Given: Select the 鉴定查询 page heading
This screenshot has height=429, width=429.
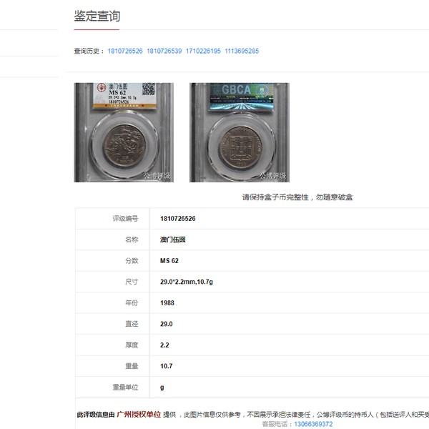Looking at the screenshot, I should coord(97,16).
